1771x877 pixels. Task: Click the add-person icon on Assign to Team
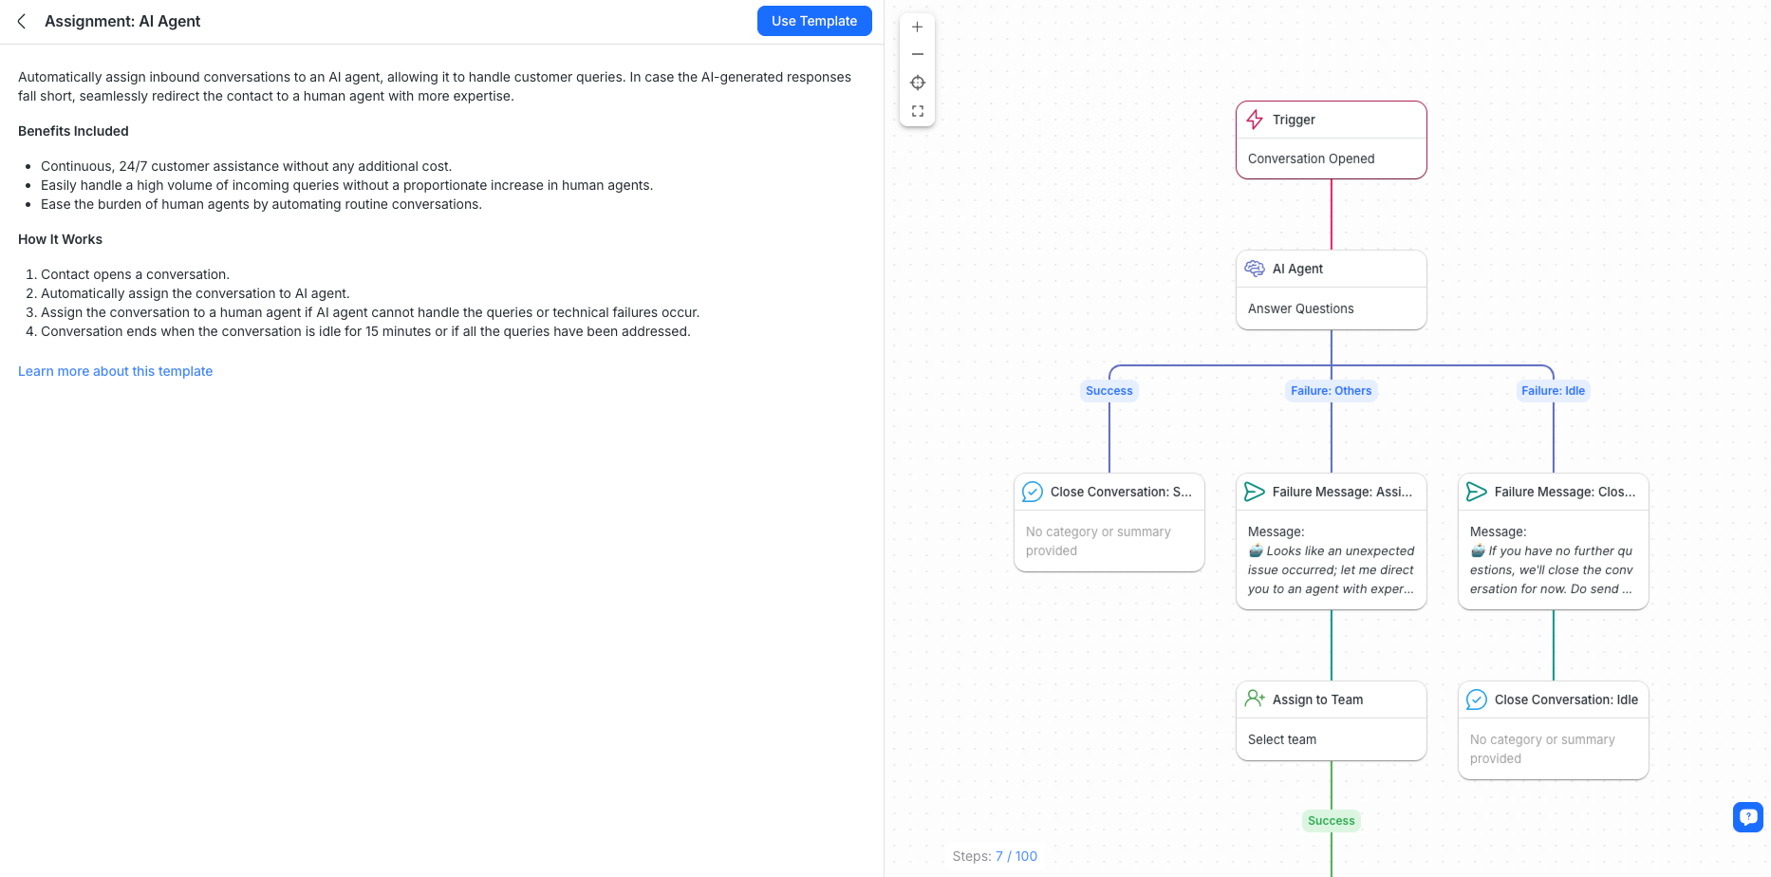tap(1255, 699)
